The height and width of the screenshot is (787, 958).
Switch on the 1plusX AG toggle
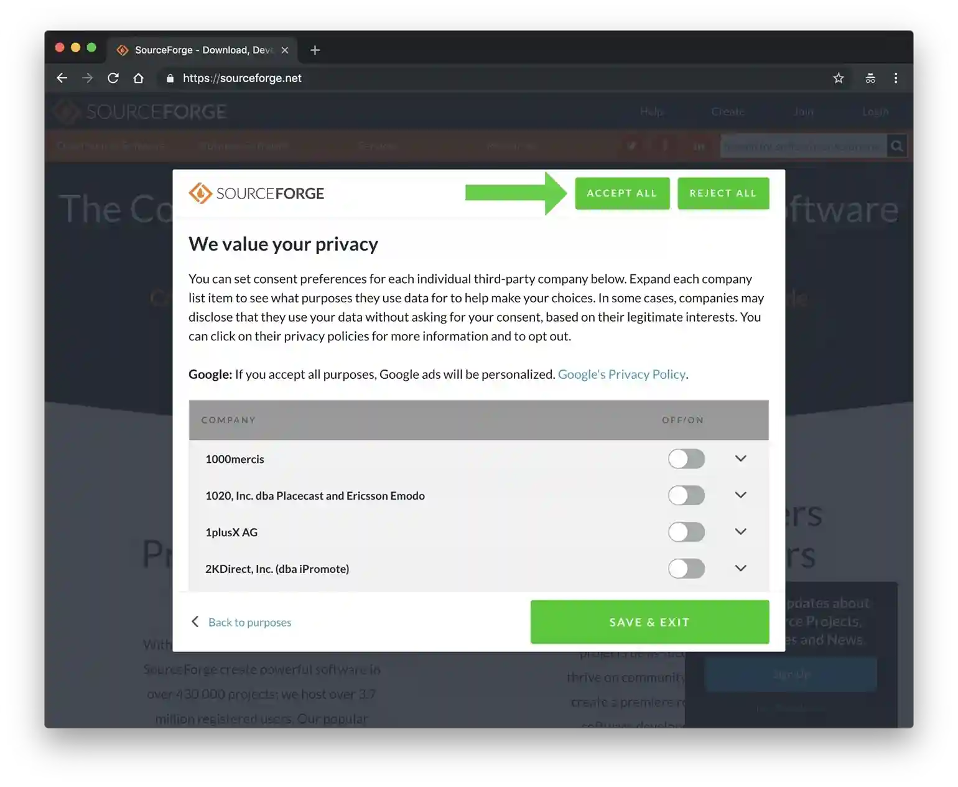tap(687, 532)
